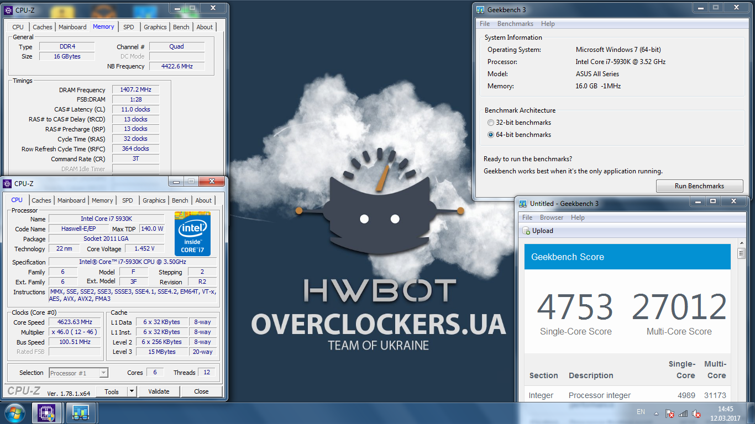The height and width of the screenshot is (424, 755).
Task: Click the single-core score 4753
Action: [x=575, y=308]
